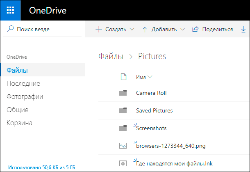Go to Файлы in the breadcrumb
This screenshot has width=250, height=172.
pos(111,56)
